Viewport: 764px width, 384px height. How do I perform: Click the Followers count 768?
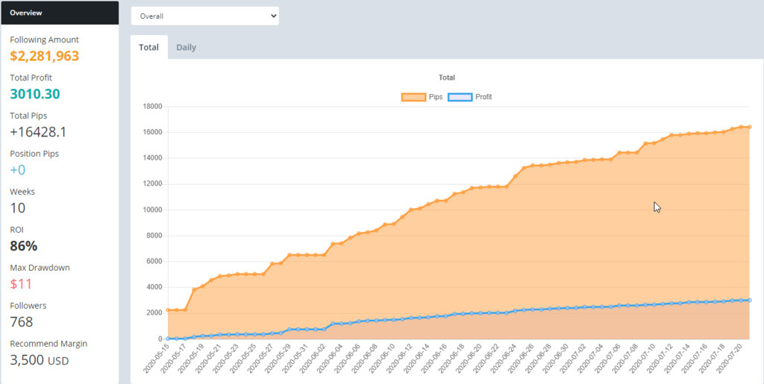click(22, 322)
